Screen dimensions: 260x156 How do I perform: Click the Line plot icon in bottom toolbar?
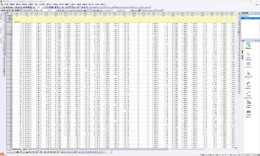click(x=8, y=152)
